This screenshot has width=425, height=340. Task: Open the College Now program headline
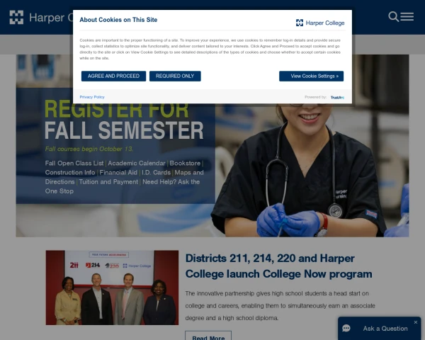pos(278,266)
